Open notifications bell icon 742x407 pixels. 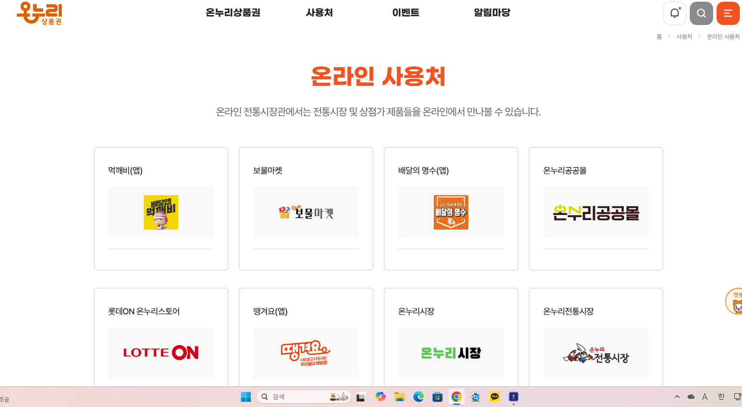tap(675, 13)
